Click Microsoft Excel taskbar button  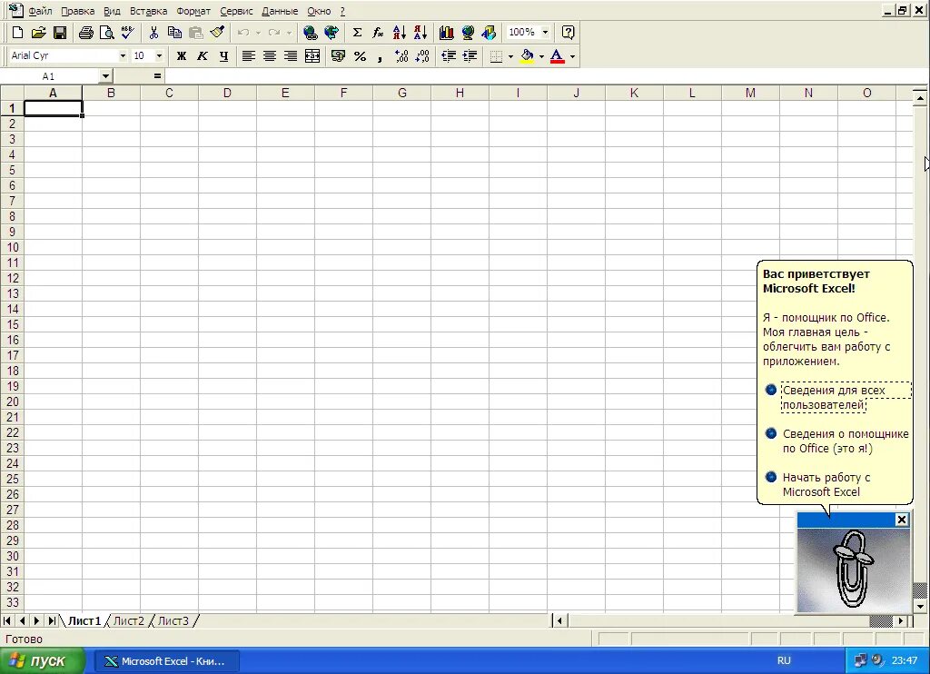(165, 661)
